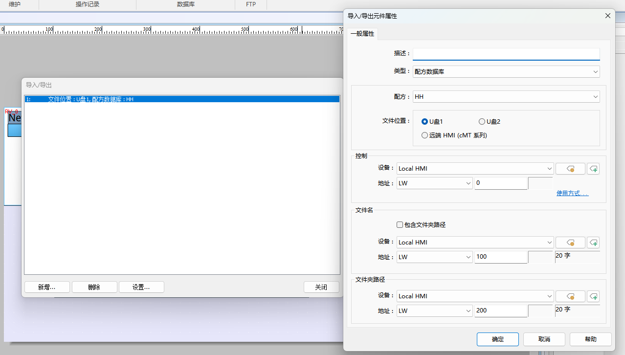This screenshot has width=625, height=355.
Task: Switch to the 数据库 menu tab
Action: coord(185,4)
